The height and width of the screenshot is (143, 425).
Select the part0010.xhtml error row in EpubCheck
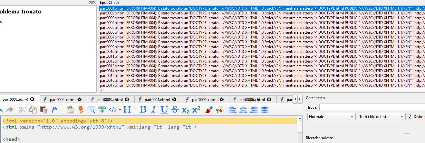pos(262,52)
